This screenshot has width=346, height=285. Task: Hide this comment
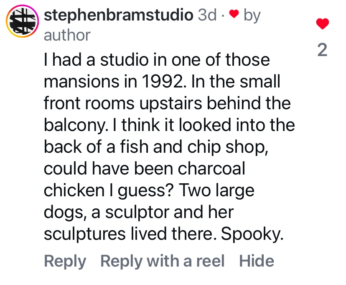257,261
